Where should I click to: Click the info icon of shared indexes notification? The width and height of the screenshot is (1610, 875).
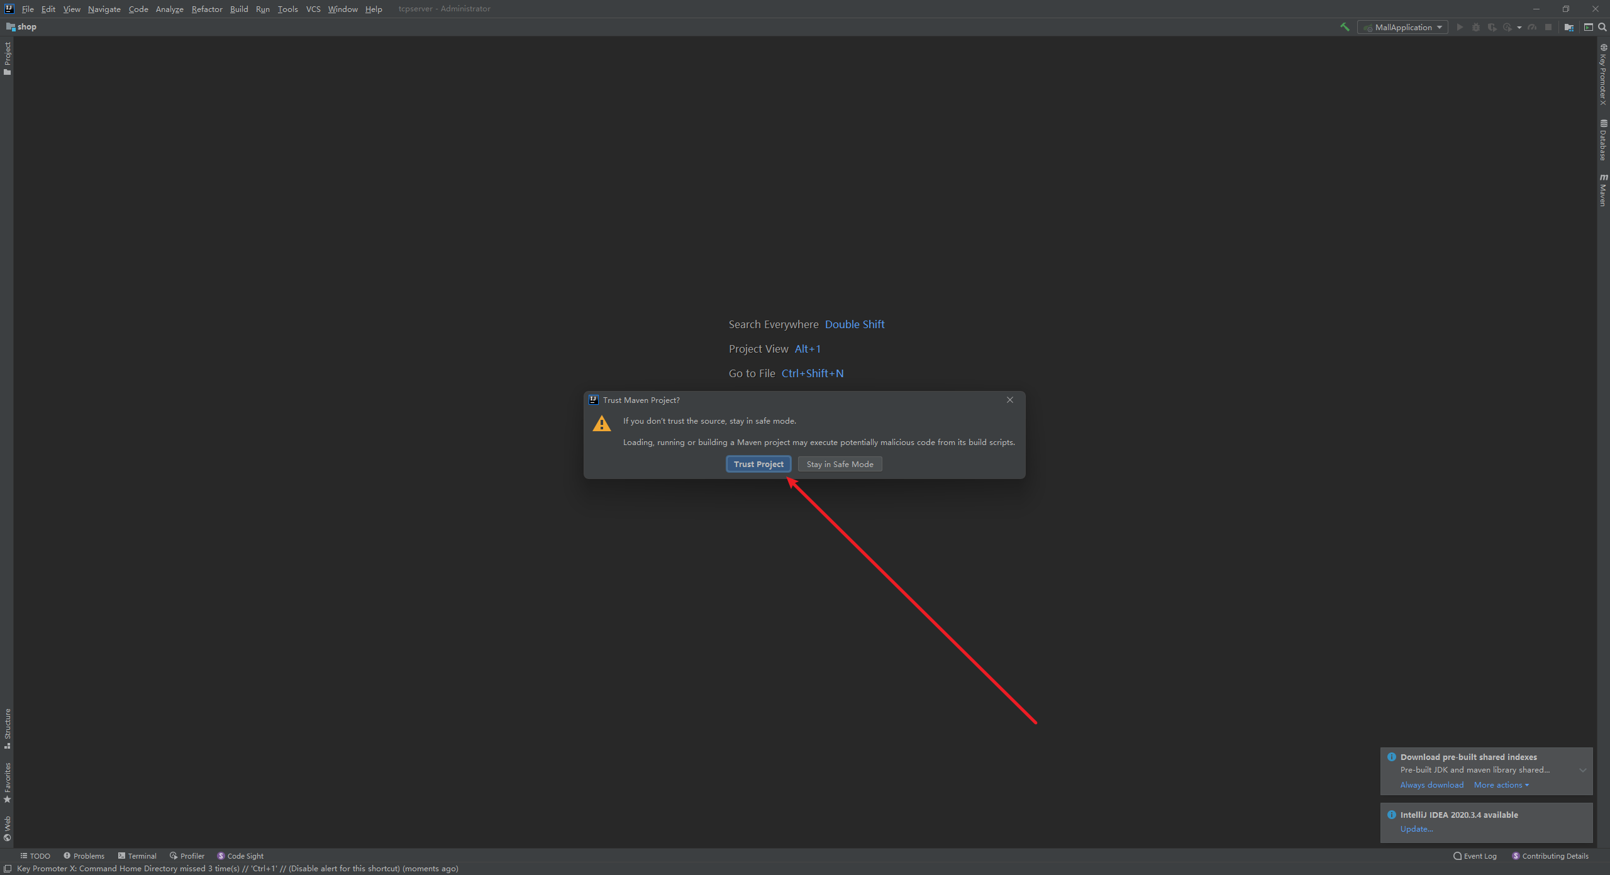1391,757
